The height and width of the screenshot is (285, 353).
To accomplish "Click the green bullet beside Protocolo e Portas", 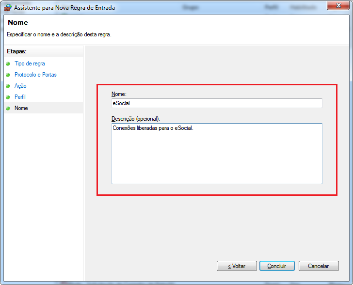I will click(8, 75).
